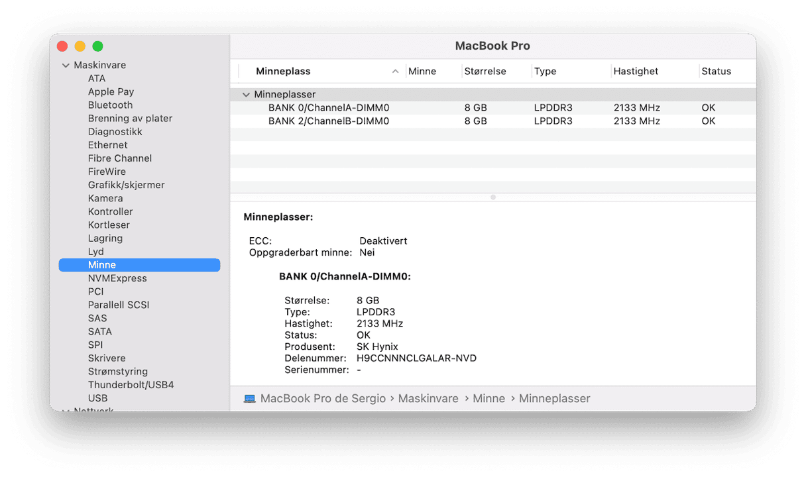Image resolution: width=806 pixels, height=477 pixels.
Task: Sort by Minneplass column header
Action: click(x=283, y=72)
